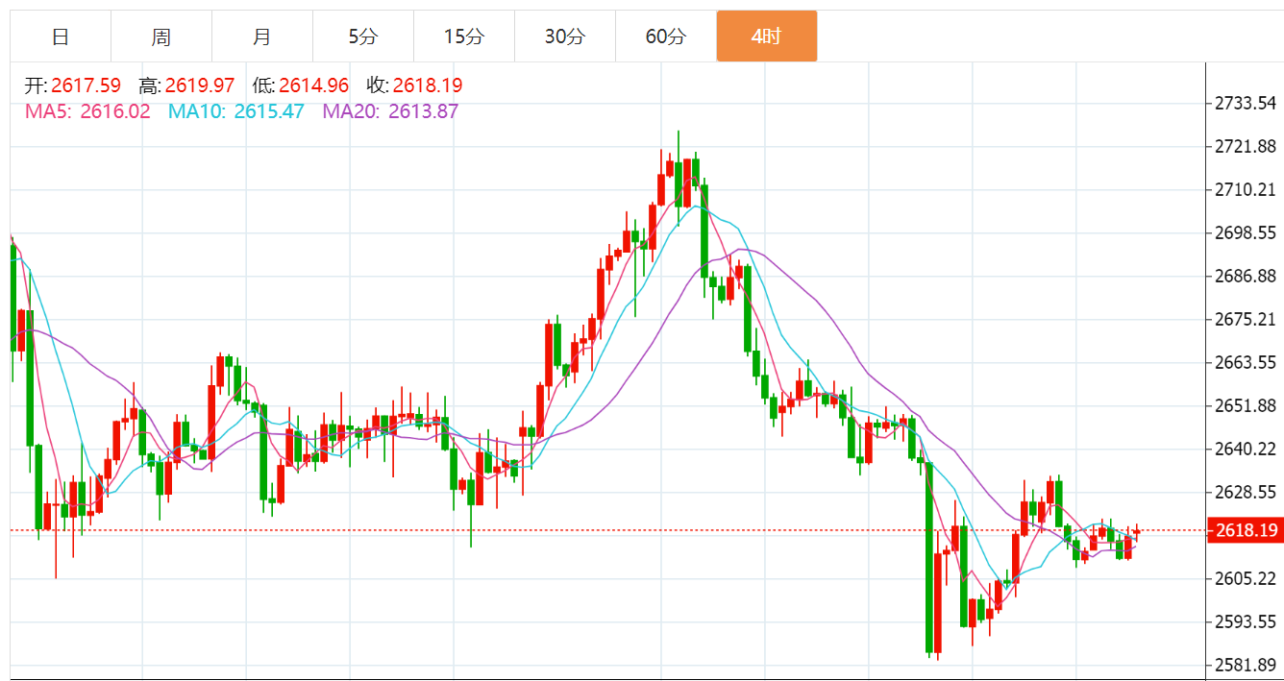Click the 高: 2619.97 high price
1284x681 pixels.
(x=186, y=85)
